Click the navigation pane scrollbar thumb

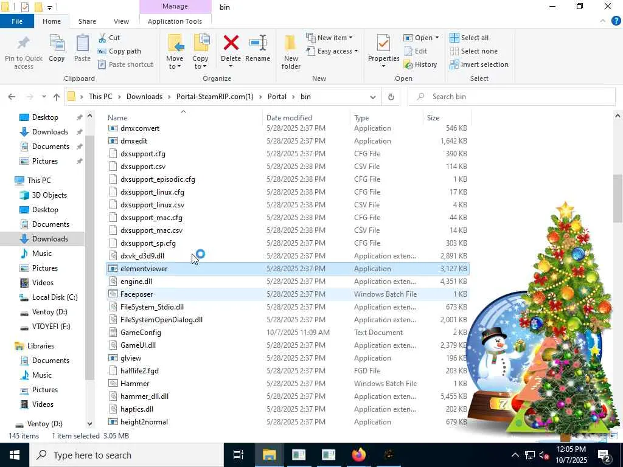(89, 258)
